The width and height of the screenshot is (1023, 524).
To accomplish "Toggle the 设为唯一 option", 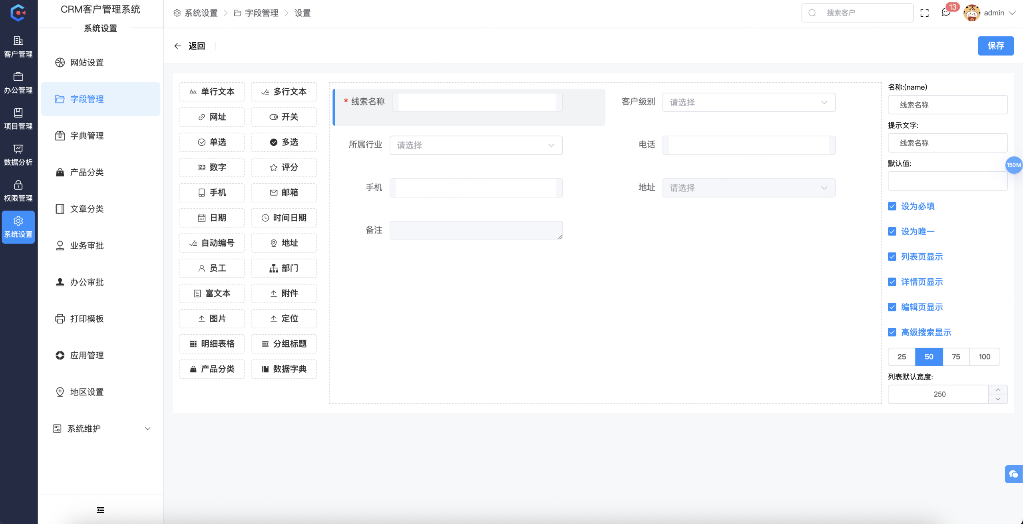I will click(892, 231).
